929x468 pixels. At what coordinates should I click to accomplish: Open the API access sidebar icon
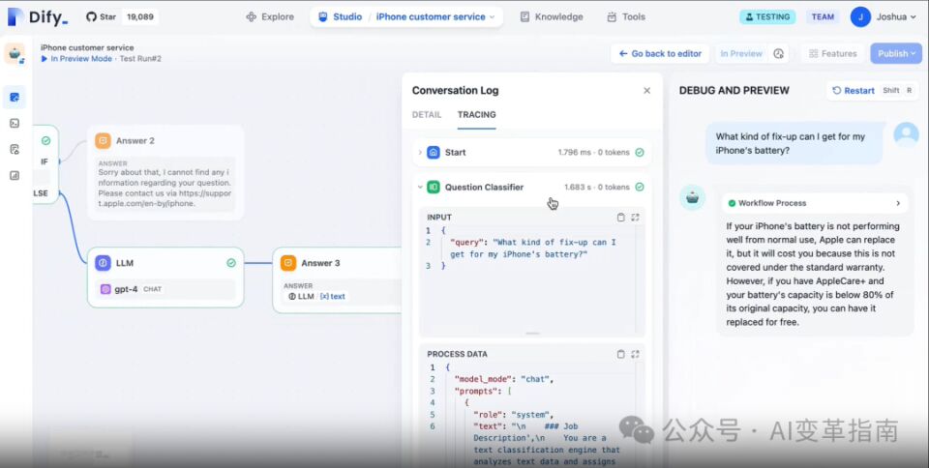[15, 123]
